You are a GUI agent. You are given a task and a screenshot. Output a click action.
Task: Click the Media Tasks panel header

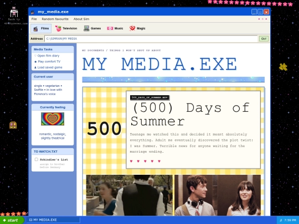pyautogui.click(x=53, y=49)
